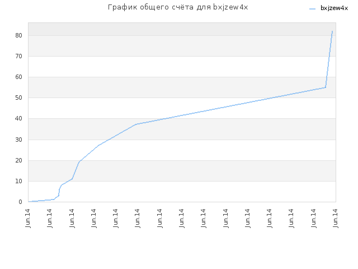The width and height of the screenshot is (358, 269).
Task: Click the line's bend near value 11
Action: 72,179
